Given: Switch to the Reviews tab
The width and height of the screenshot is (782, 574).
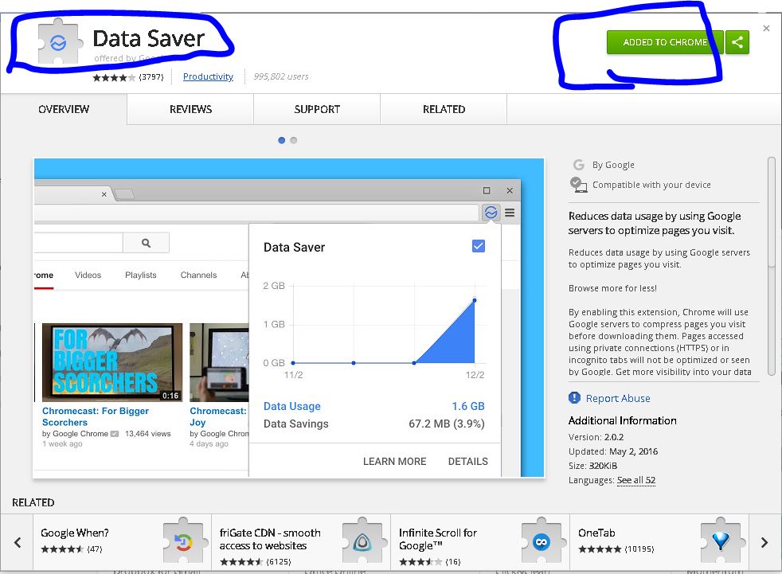Looking at the screenshot, I should point(190,109).
